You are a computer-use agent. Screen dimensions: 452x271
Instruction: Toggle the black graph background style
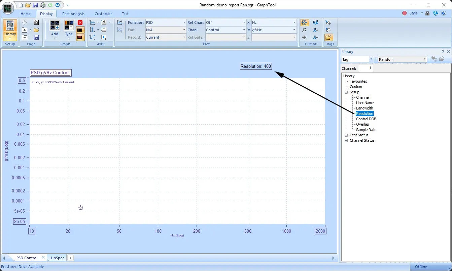point(80,30)
